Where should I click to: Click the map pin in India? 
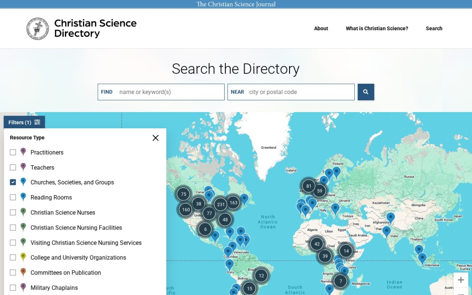point(387,231)
